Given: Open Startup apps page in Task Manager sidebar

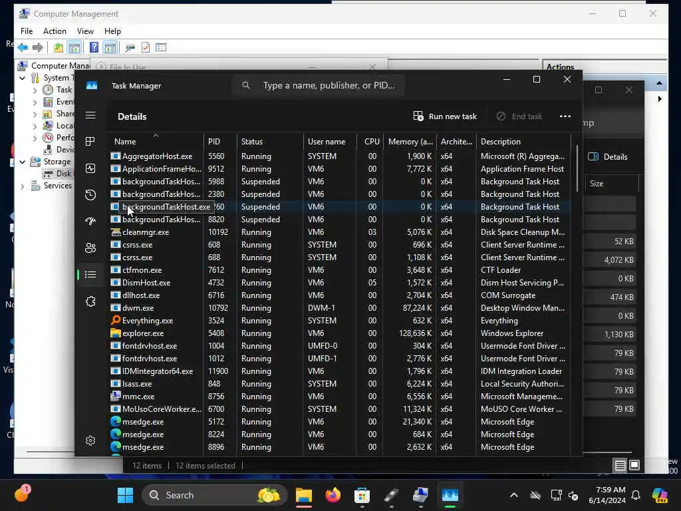Looking at the screenshot, I should [x=90, y=221].
